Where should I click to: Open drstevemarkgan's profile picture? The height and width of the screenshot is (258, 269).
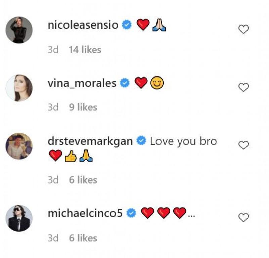pyautogui.click(x=19, y=146)
